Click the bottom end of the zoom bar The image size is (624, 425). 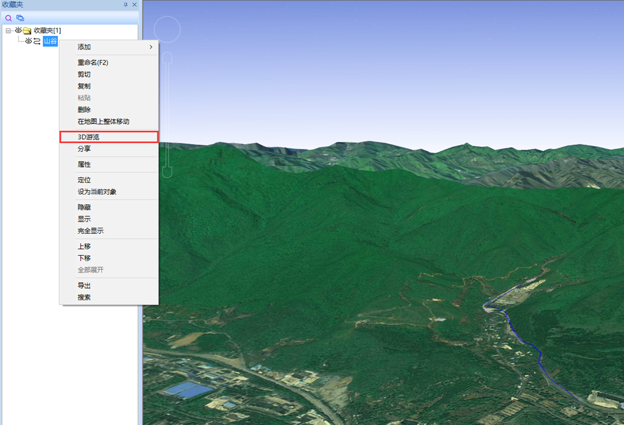tap(167, 172)
